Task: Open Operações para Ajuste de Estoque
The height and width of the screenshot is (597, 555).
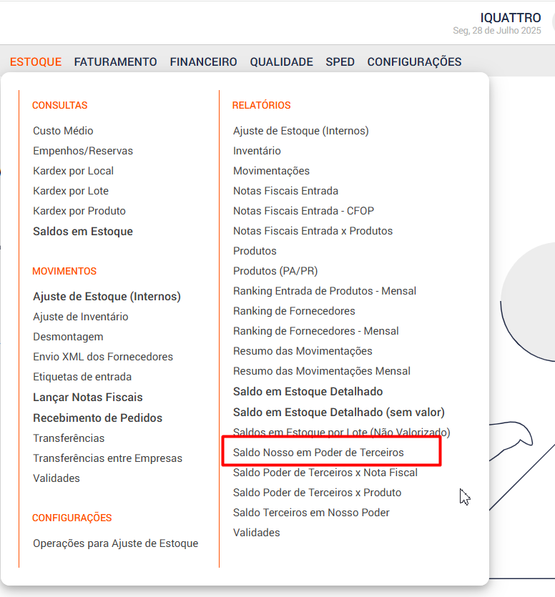Action: pos(116,543)
